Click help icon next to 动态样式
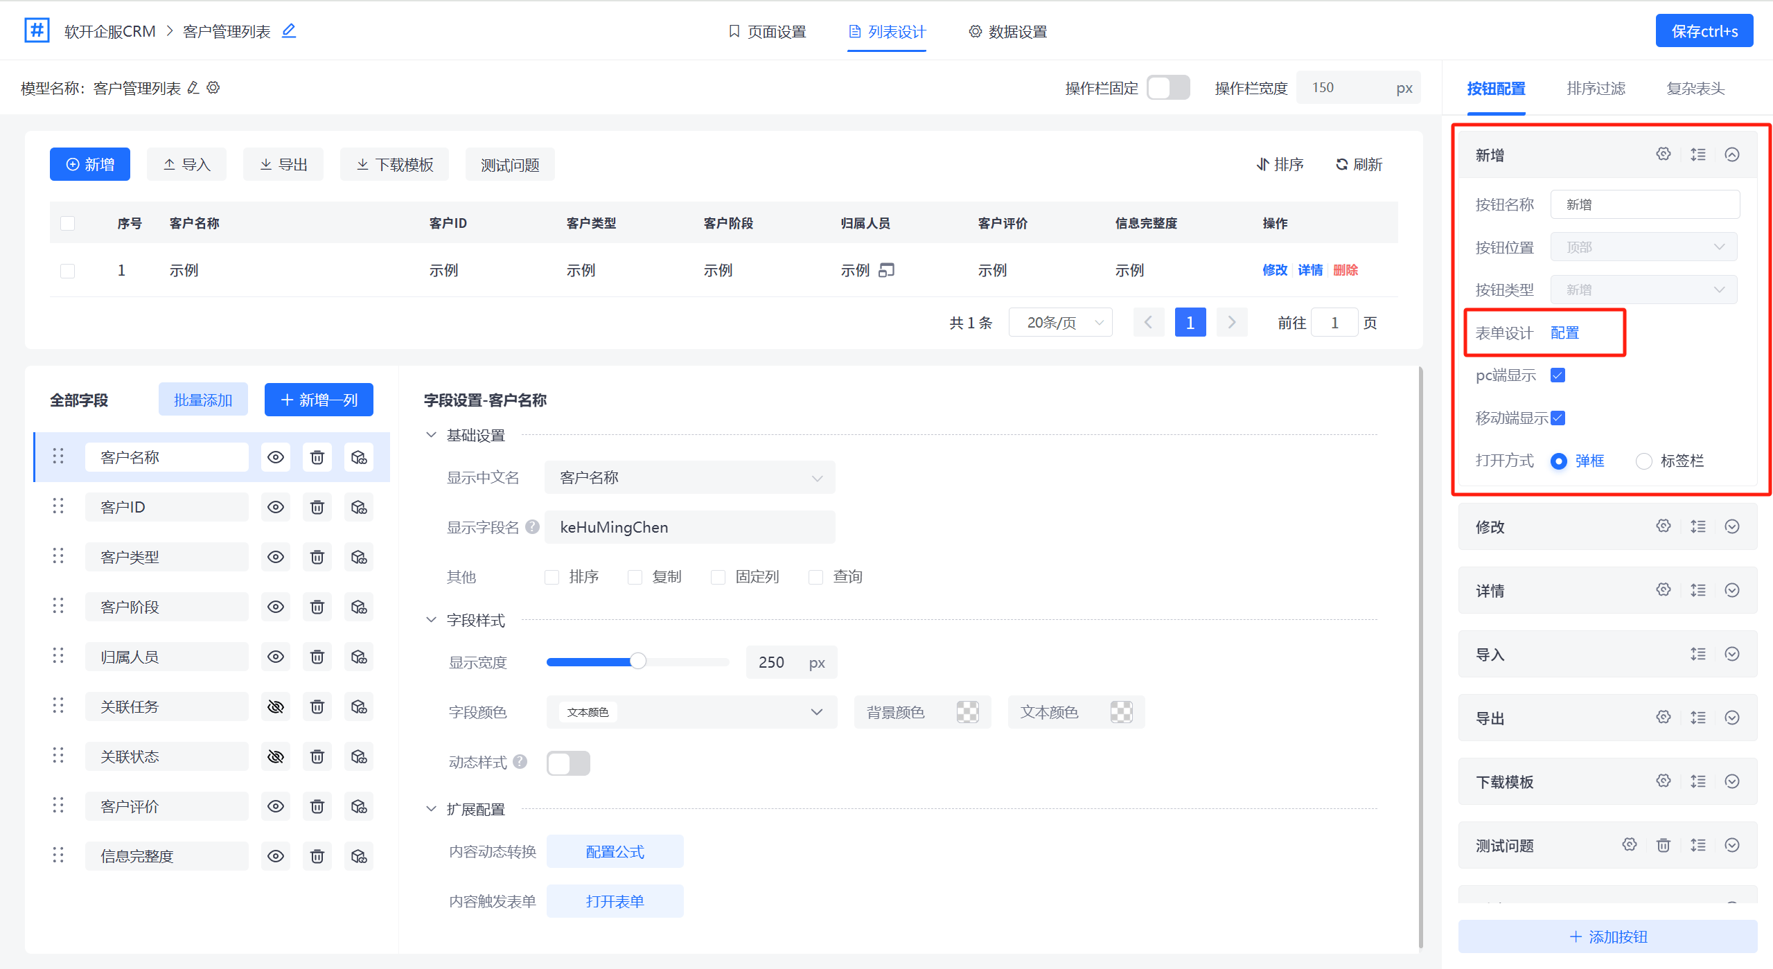This screenshot has width=1773, height=969. click(520, 762)
